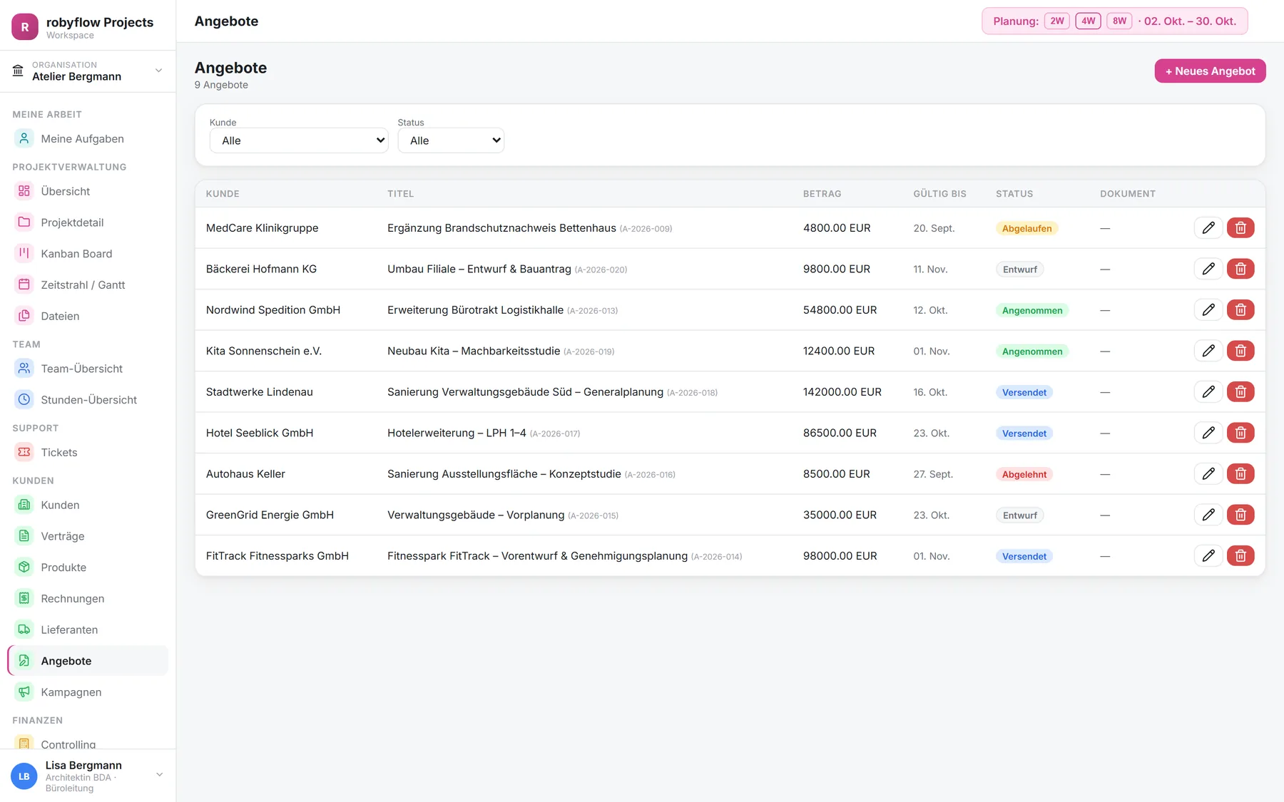Open the Status filter dropdown

(451, 140)
